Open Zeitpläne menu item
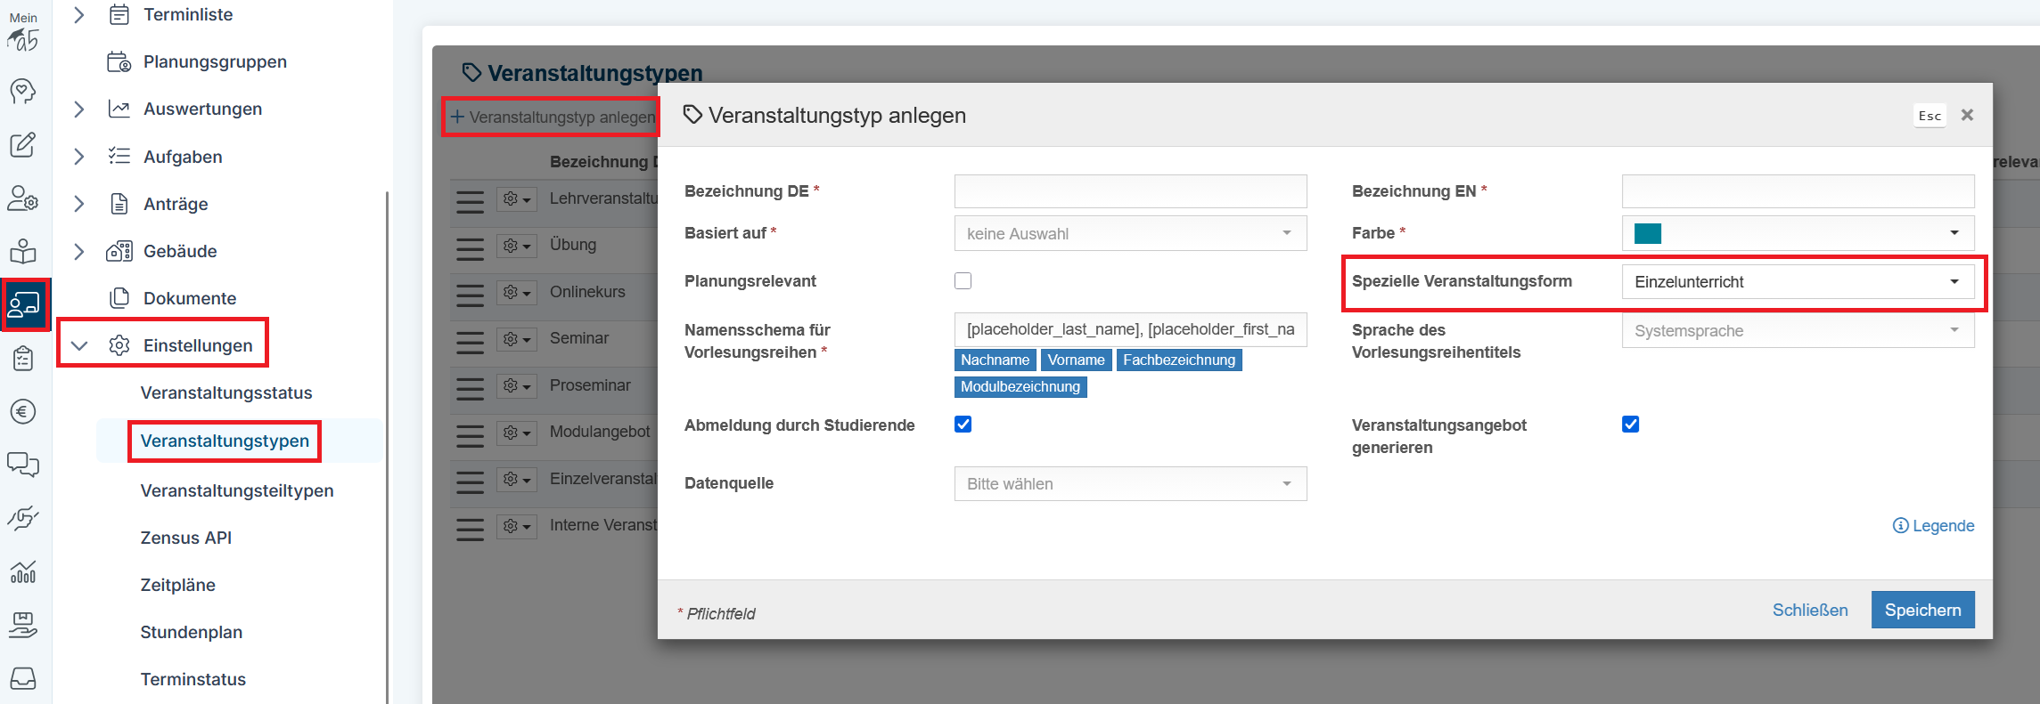 [177, 585]
